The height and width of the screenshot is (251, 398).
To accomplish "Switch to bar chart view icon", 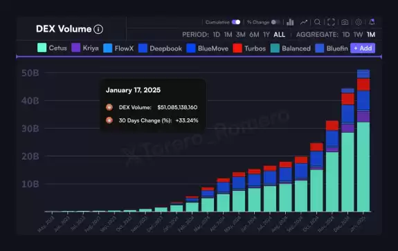I will [x=290, y=22].
